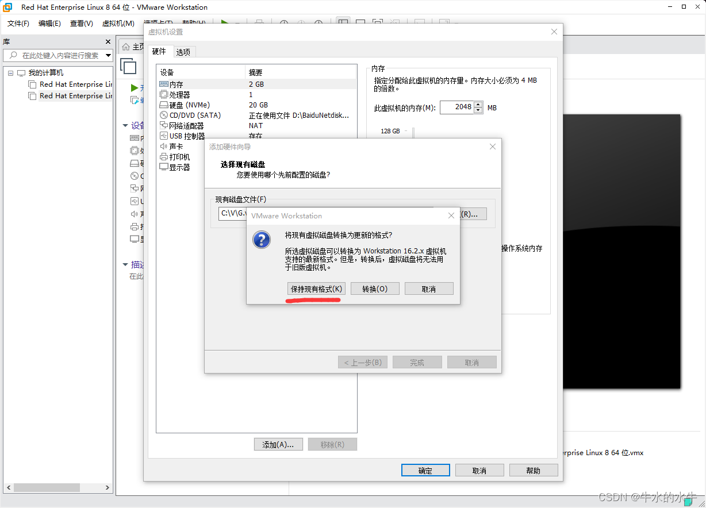Click the < 上一步(B) wizard button
This screenshot has height=508, width=706.
(363, 363)
